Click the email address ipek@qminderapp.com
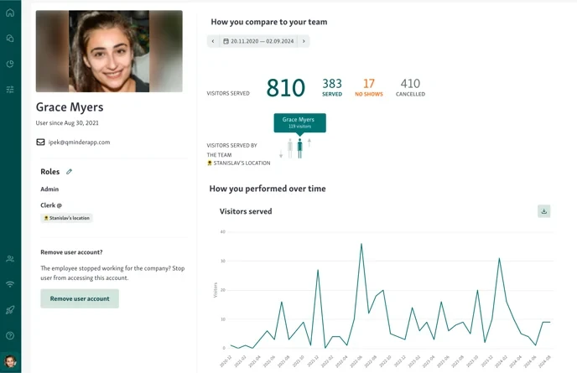This screenshot has height=373, width=577. pos(78,142)
